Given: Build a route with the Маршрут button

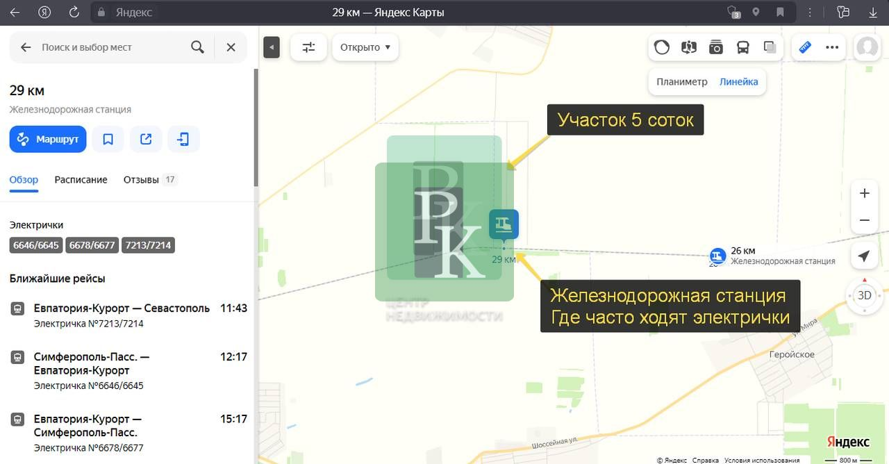Looking at the screenshot, I should 48,139.
